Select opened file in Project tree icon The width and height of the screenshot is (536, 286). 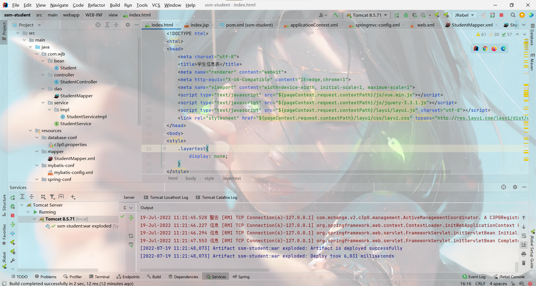[98, 25]
